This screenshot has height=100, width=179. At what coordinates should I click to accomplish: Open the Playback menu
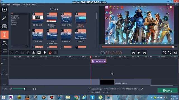[17, 4]
